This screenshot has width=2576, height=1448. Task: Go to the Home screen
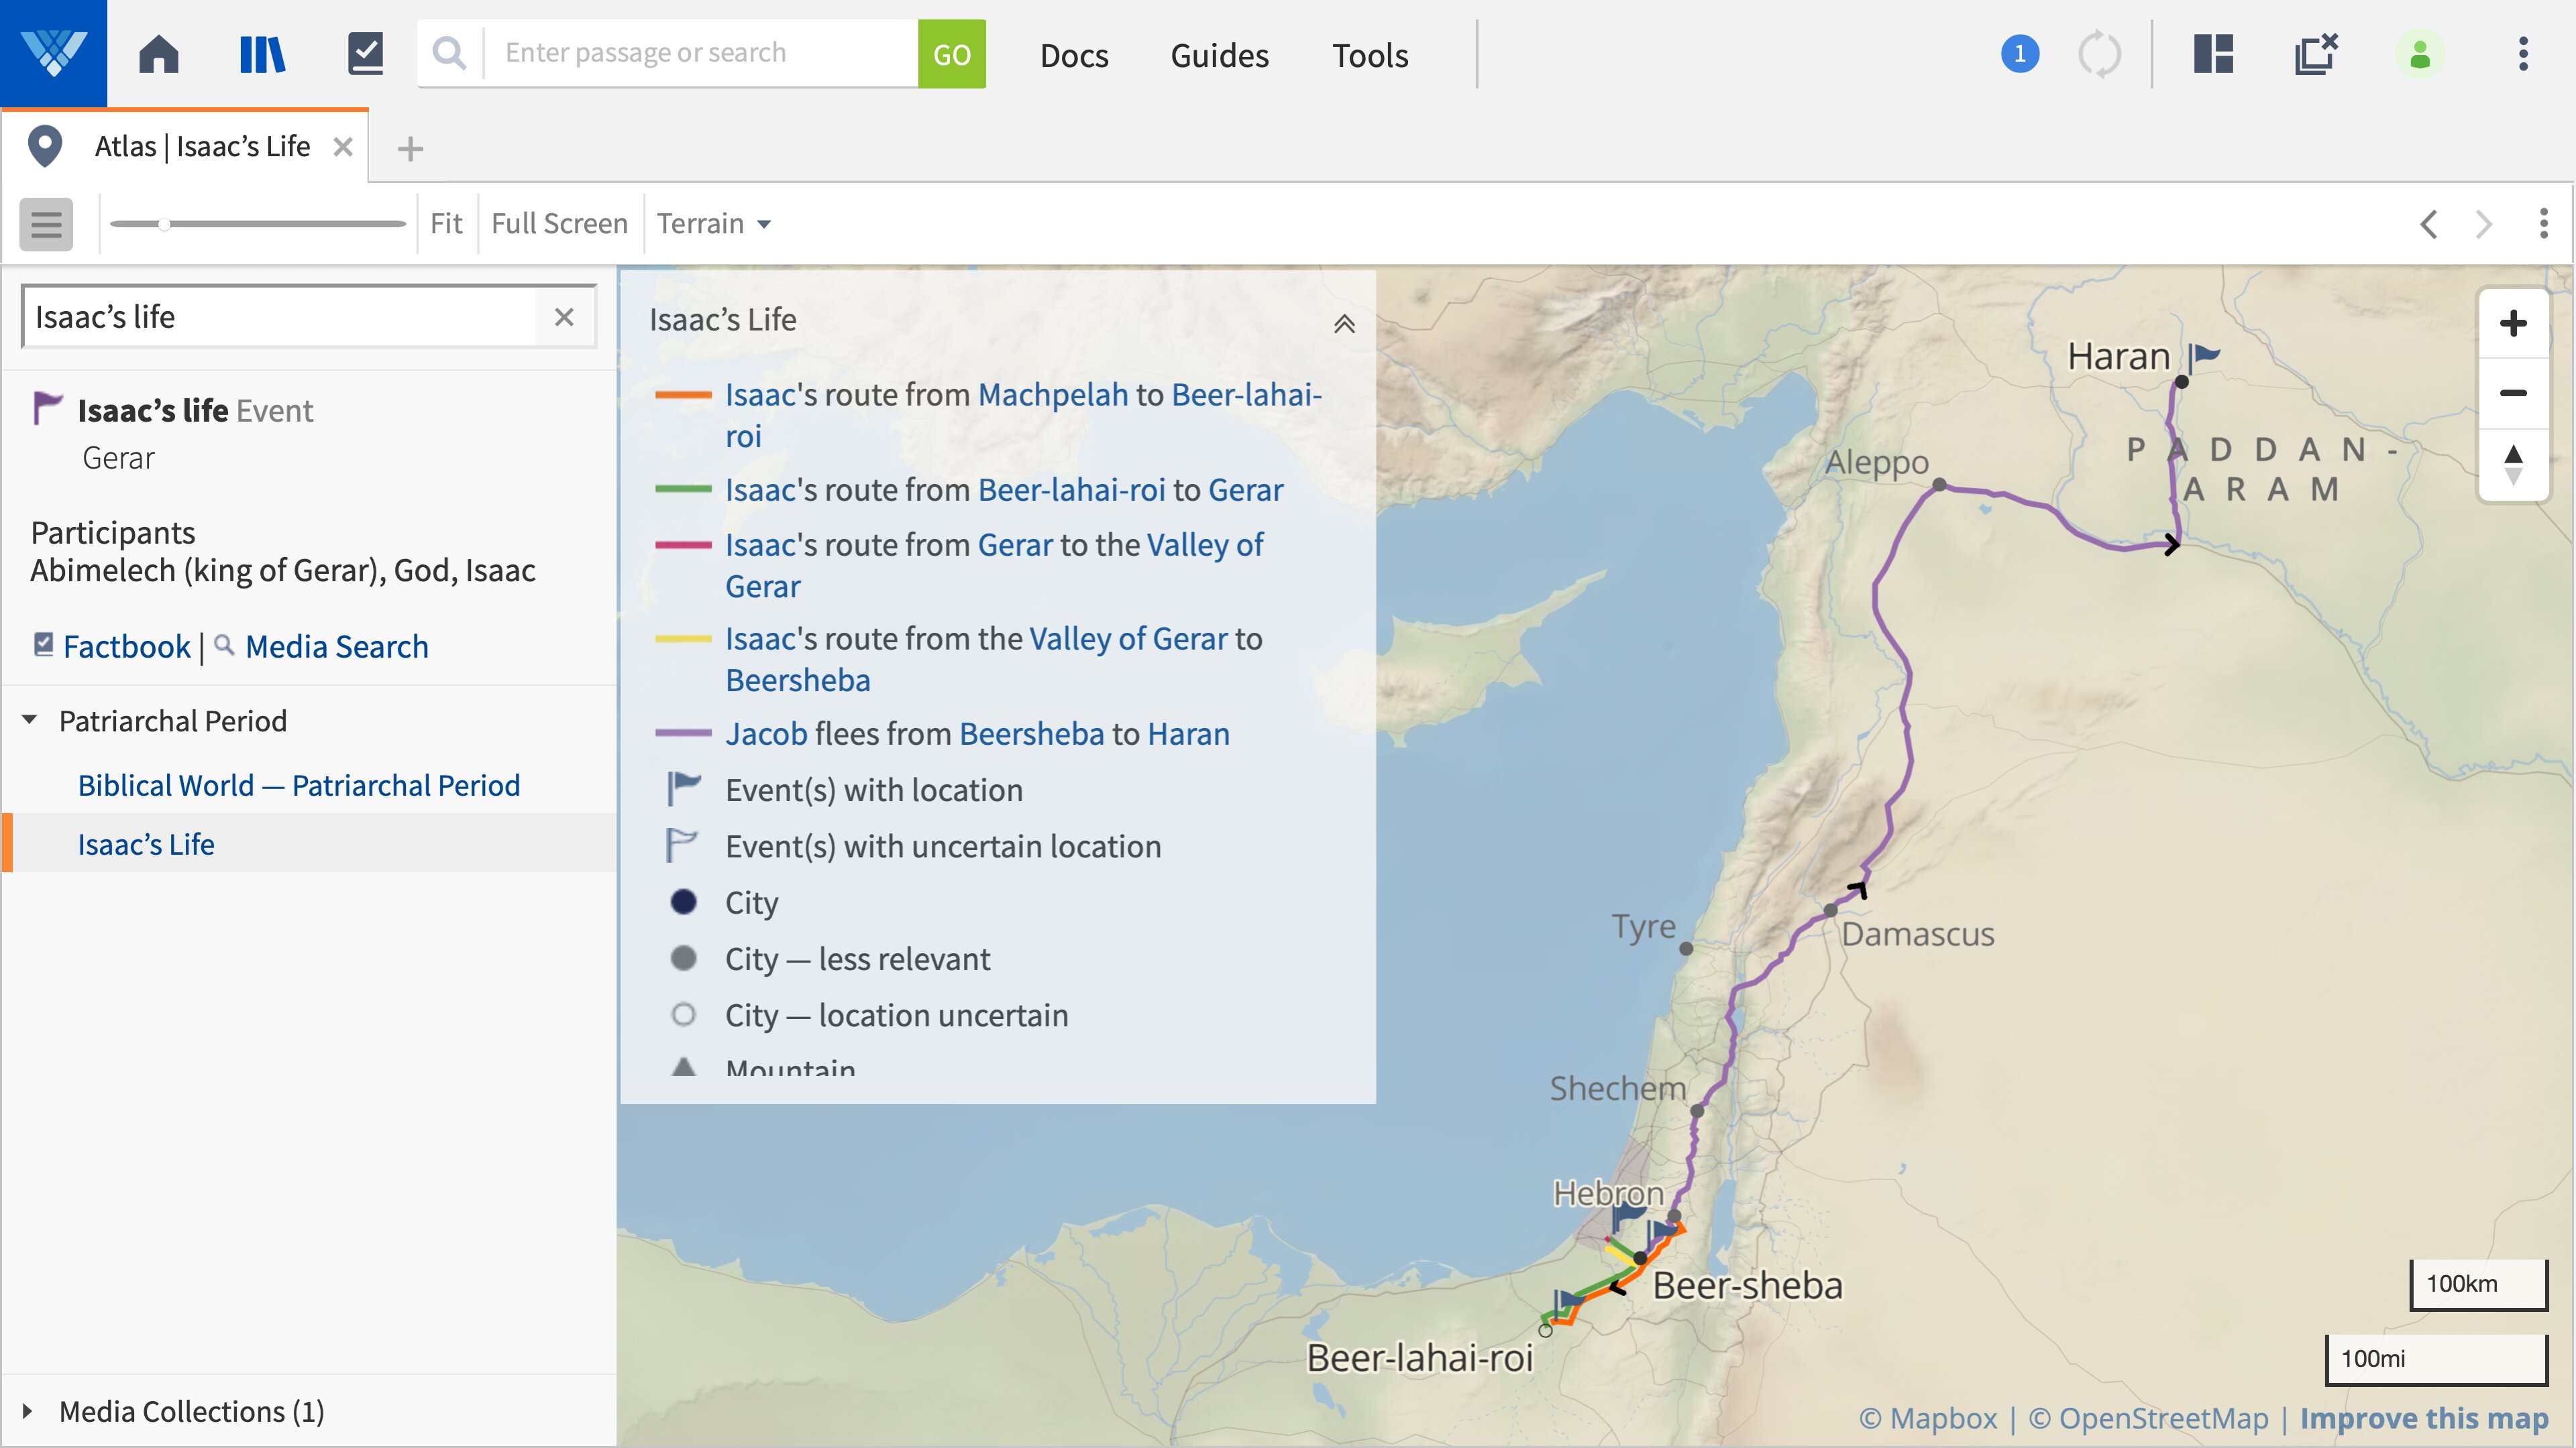click(158, 53)
